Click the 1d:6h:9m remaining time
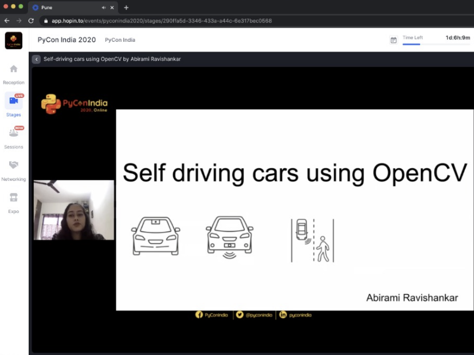Viewport: 474px width, 355px height. 458,38
